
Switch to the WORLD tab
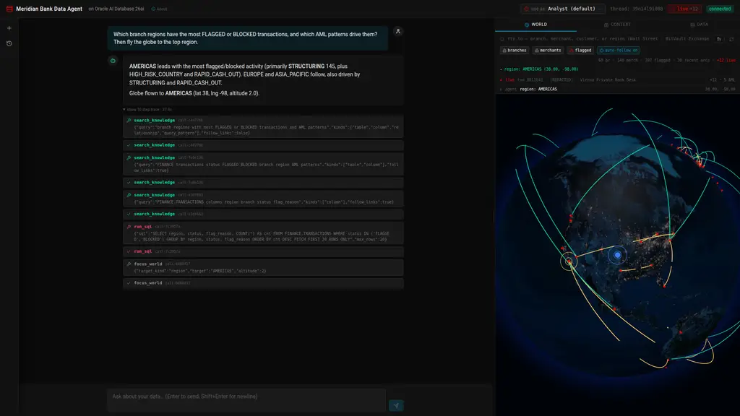[535, 25]
